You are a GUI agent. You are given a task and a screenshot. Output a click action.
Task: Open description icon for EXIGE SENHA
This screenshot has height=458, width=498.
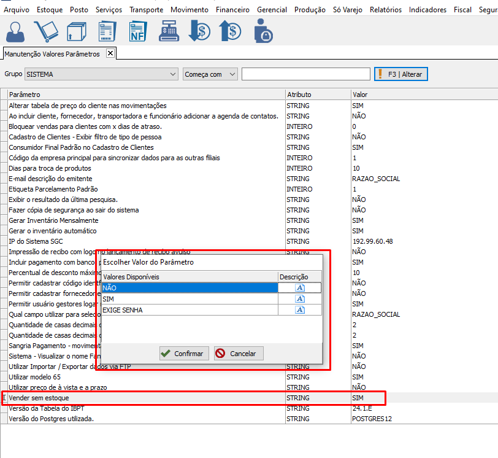pos(300,310)
